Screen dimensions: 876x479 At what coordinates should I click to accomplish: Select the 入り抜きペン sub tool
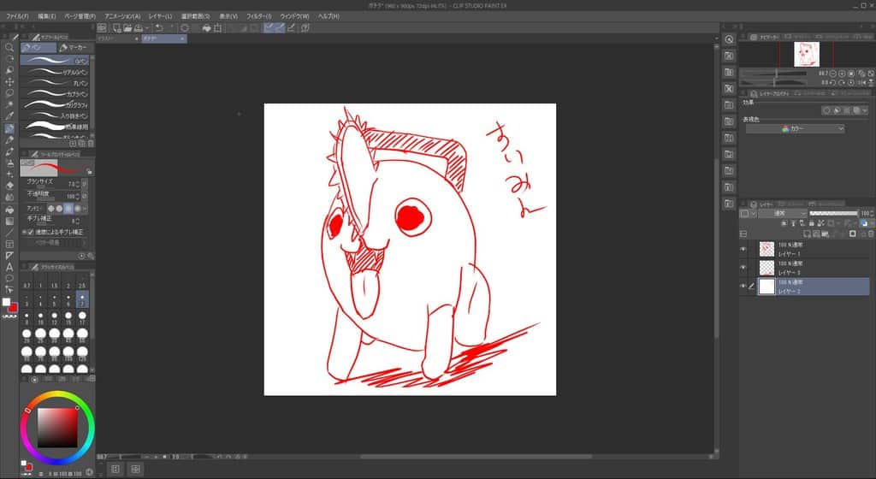55,115
